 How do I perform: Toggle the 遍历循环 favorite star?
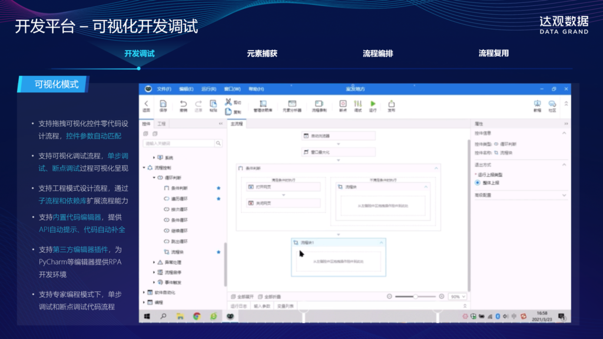click(x=218, y=199)
